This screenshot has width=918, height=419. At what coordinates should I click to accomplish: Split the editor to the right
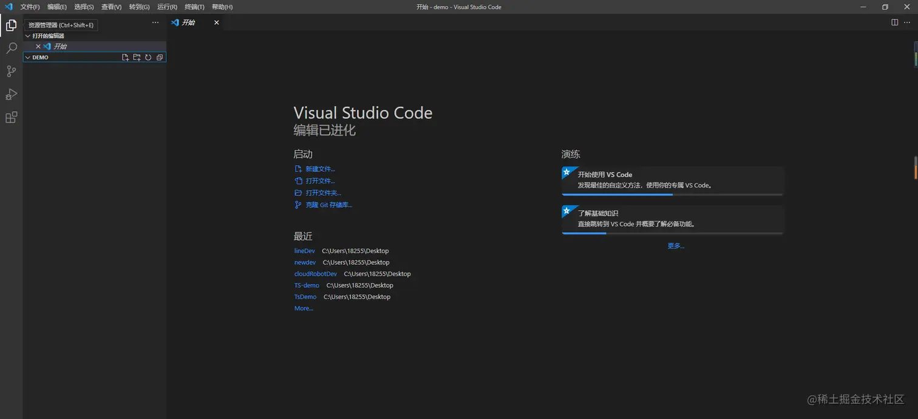(x=894, y=22)
